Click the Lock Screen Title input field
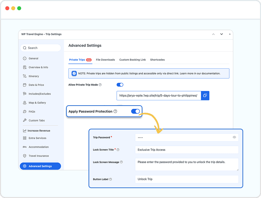 click(187, 150)
